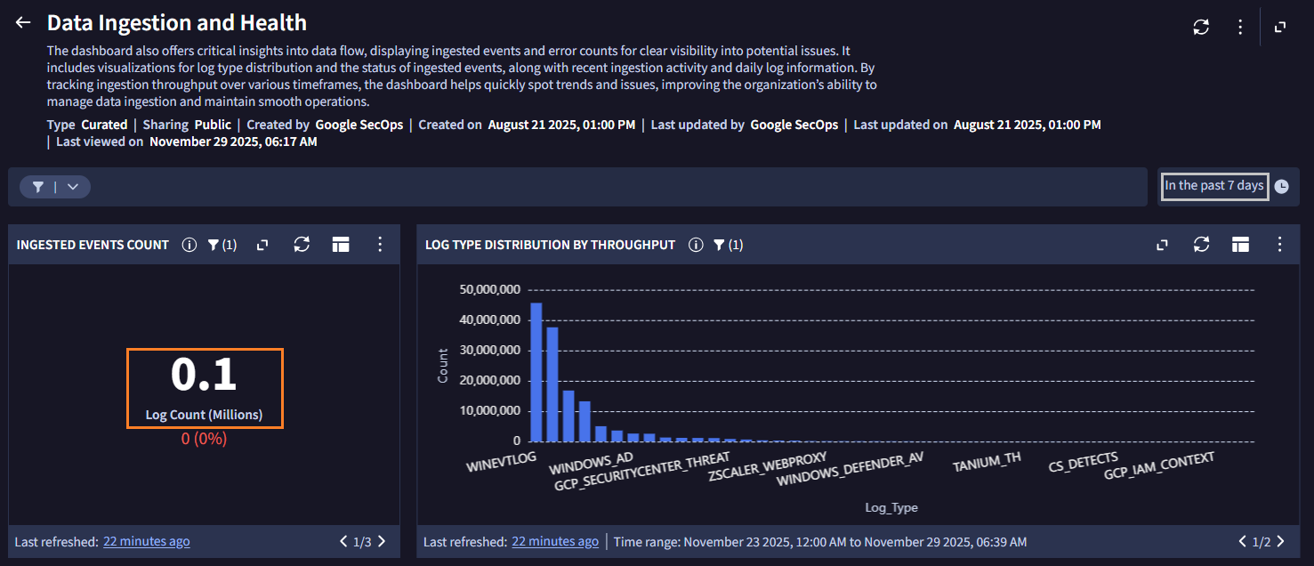Click the funnel icon in the filter bar
Viewport: 1314px width, 566px height.
click(x=38, y=187)
